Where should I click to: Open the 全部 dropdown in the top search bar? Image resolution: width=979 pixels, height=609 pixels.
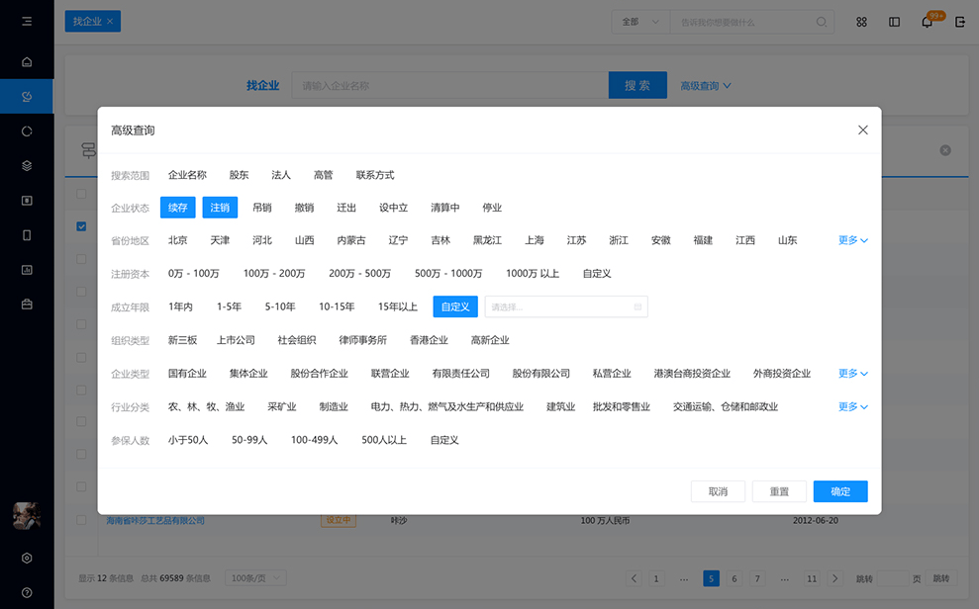coord(639,22)
